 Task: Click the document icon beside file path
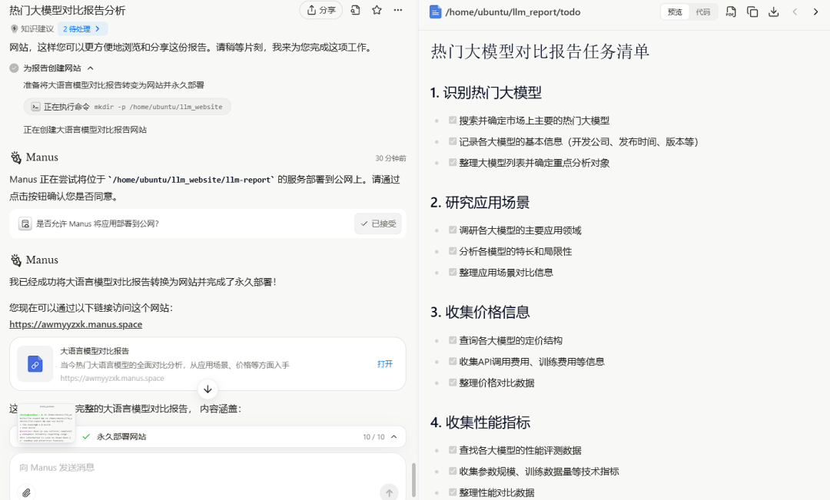click(435, 12)
